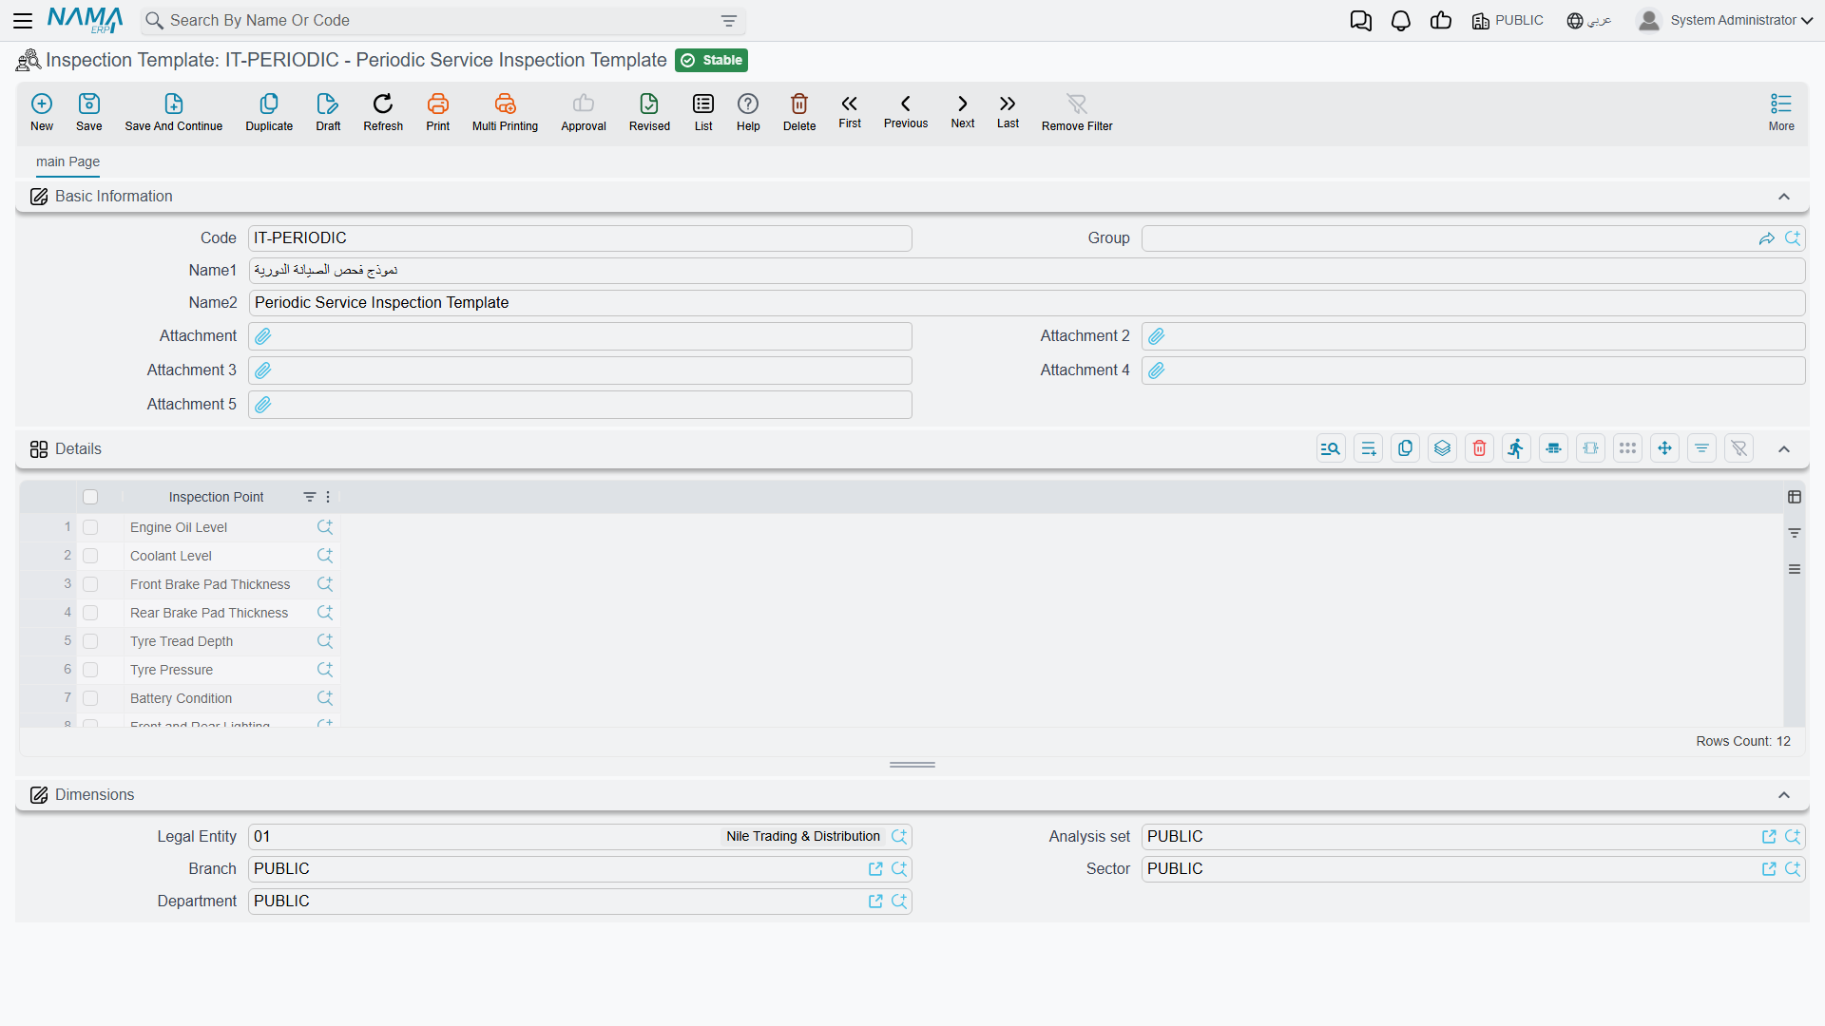Screen dimensions: 1825x1026
Task: Open Inspection Point column three-dot menu
Action: click(x=328, y=497)
